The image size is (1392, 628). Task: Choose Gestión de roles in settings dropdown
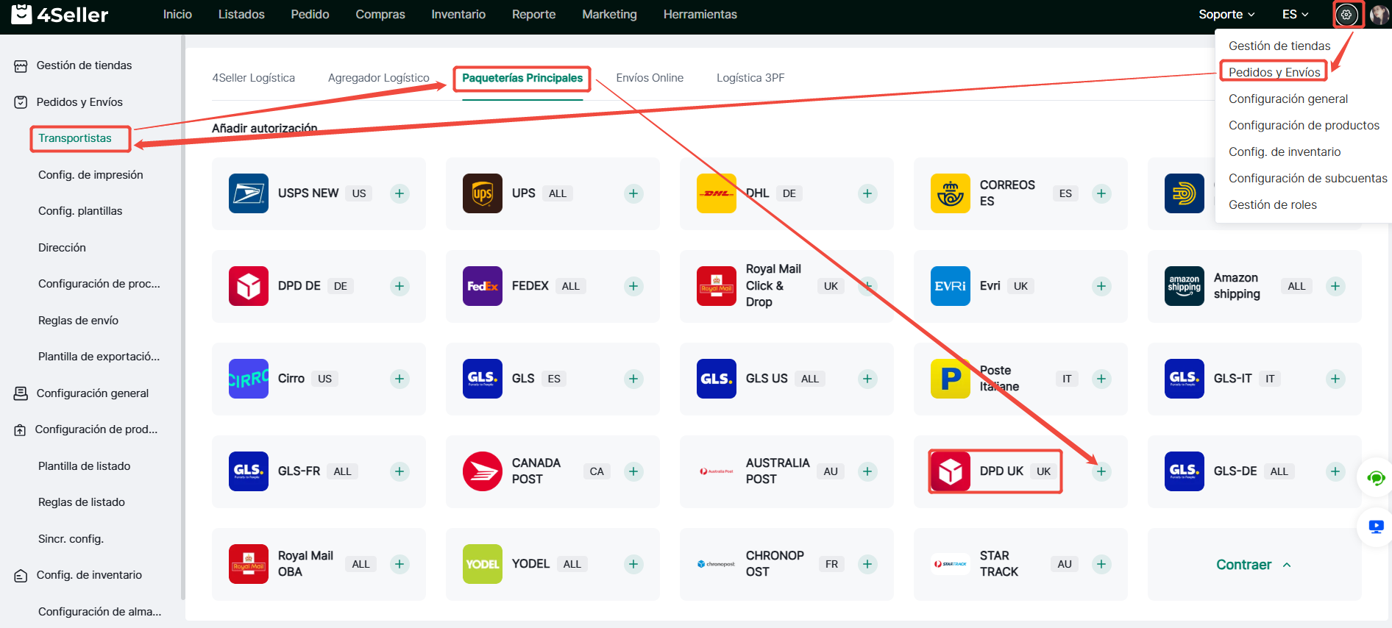coord(1273,204)
